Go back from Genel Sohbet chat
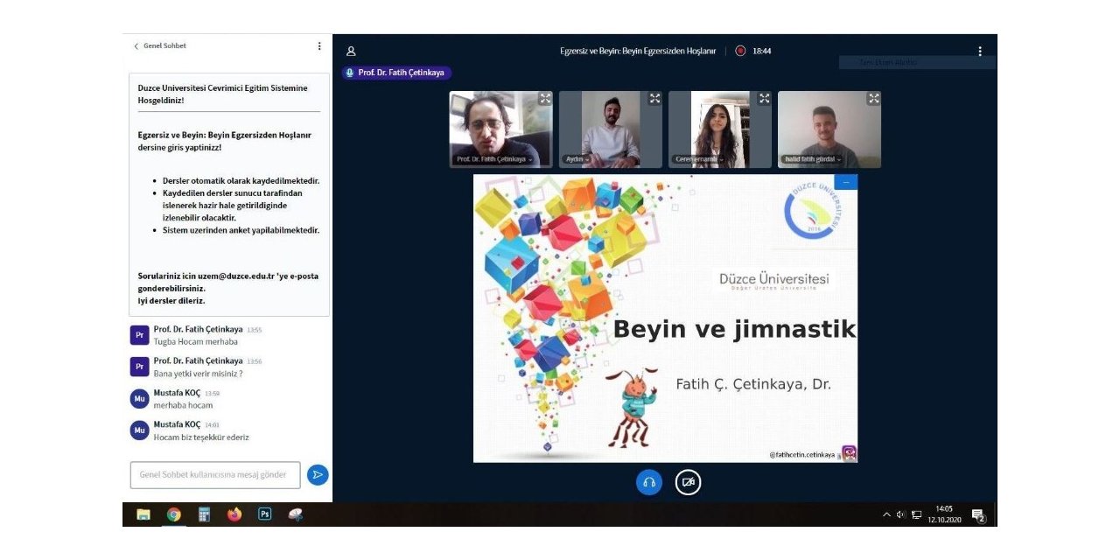This screenshot has height=560, width=1120. pos(136,45)
